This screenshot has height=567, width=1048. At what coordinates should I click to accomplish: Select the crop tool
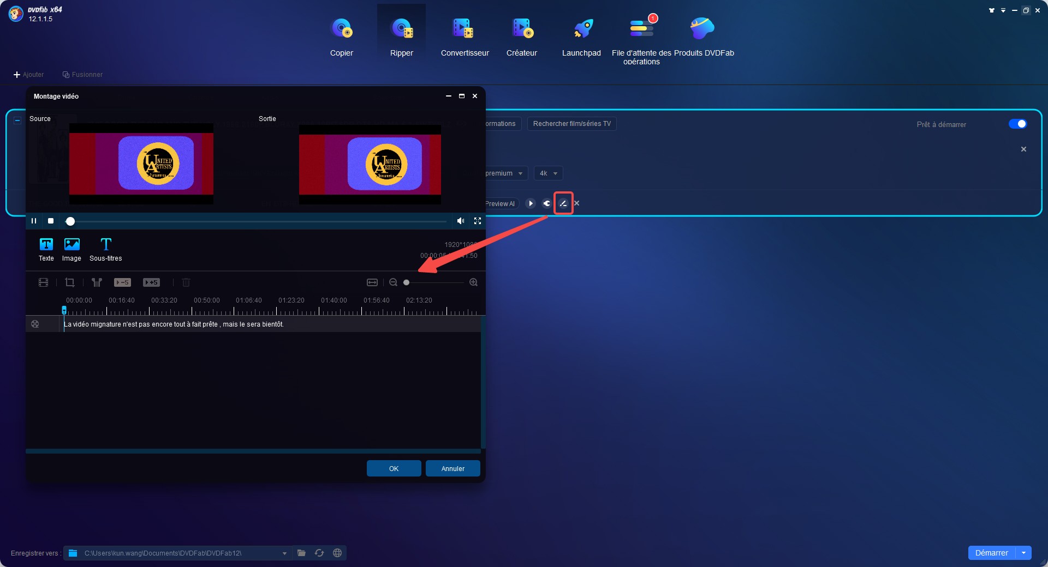[70, 282]
